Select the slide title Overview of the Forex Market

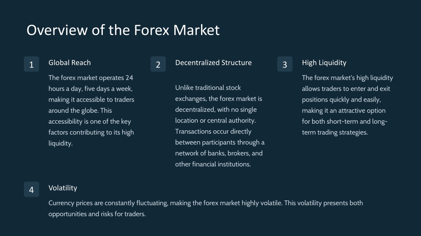(x=123, y=29)
